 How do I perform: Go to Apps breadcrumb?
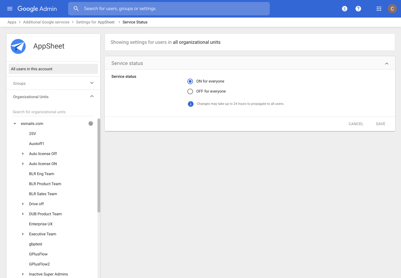tap(12, 22)
